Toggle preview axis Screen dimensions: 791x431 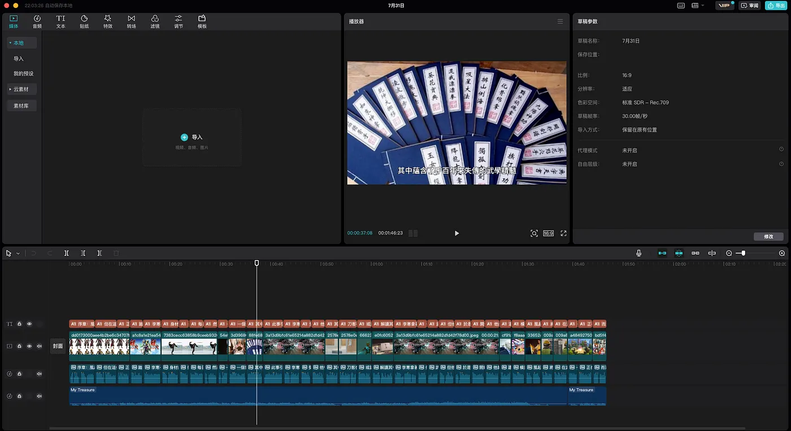[x=712, y=253]
